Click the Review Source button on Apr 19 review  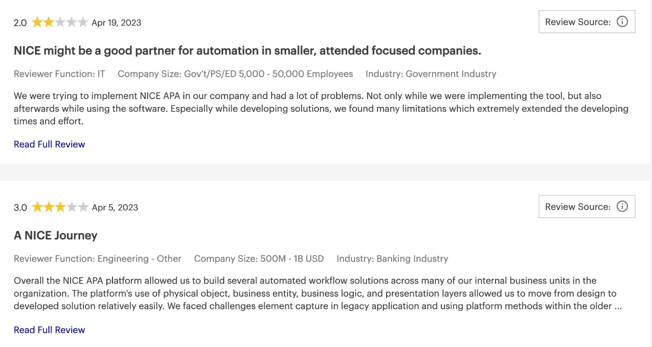(x=587, y=22)
